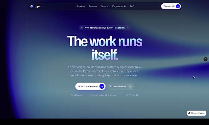Screen dimensions: 209x125
Task: Click the 3 slots left text
Action: 120,28
